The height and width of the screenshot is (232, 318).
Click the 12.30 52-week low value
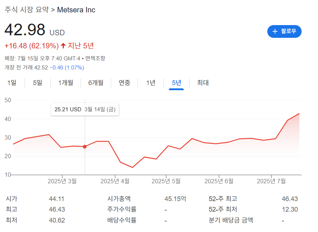tap(290, 209)
